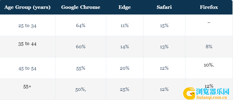233x100 pixels.
Task: Click the 8% Firefox value
Action: point(209,47)
